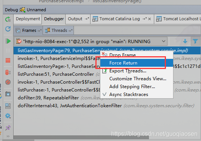
Task: Expand more toolbar actions chevron
Action: click(x=8, y=136)
